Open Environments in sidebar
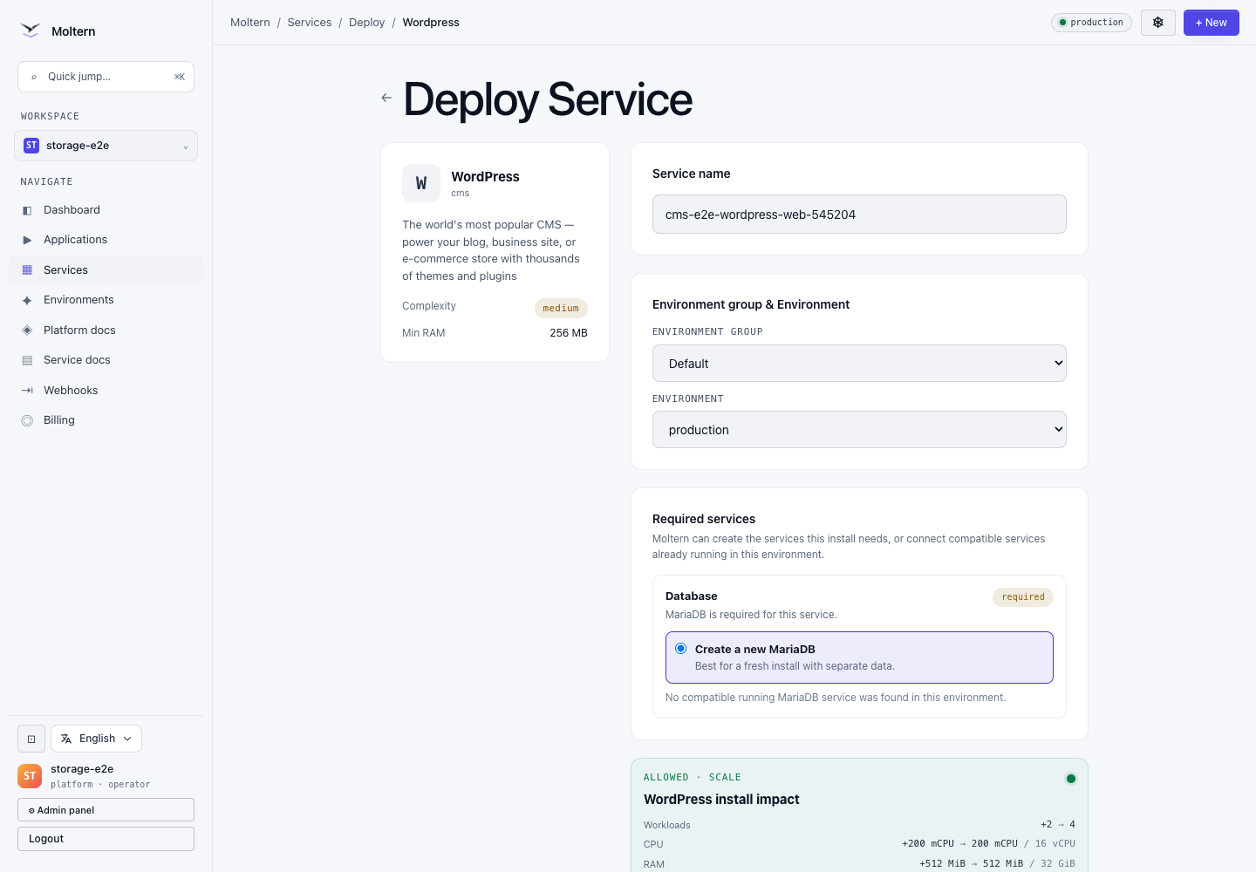Screen dimensions: 1256x872 (106, 300)
